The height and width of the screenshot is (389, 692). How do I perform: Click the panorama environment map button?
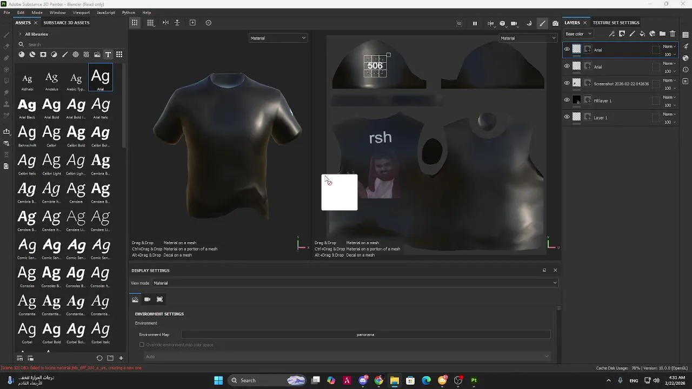pos(365,334)
